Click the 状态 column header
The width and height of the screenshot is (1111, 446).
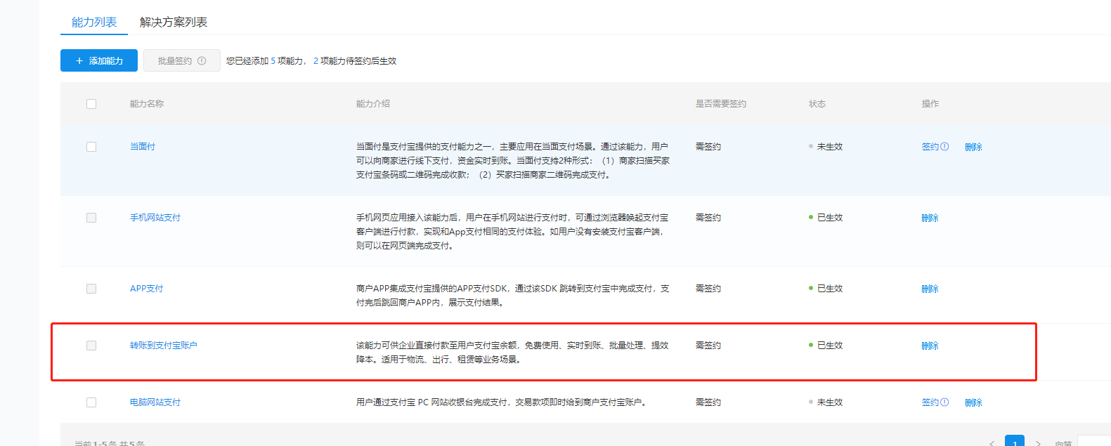[x=817, y=104]
